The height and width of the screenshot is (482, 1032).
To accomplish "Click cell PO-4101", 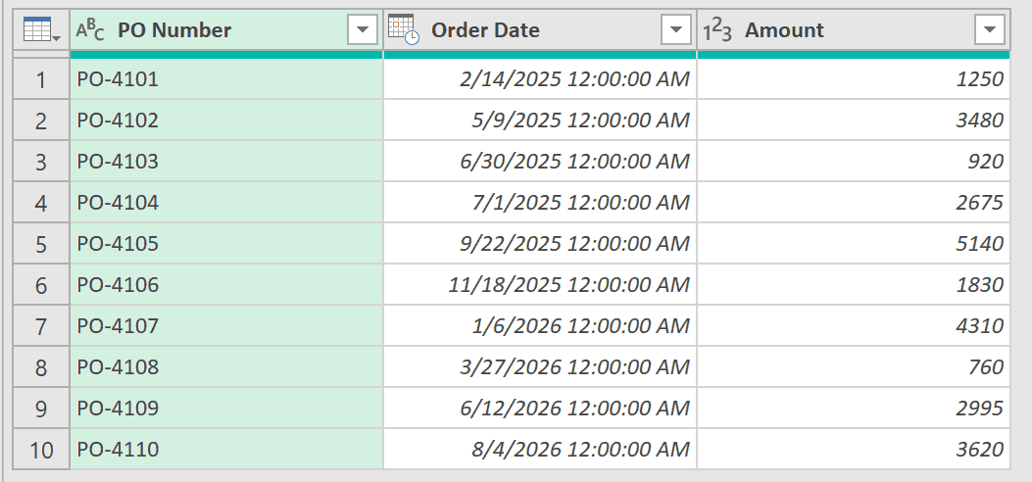I will pyautogui.click(x=226, y=79).
